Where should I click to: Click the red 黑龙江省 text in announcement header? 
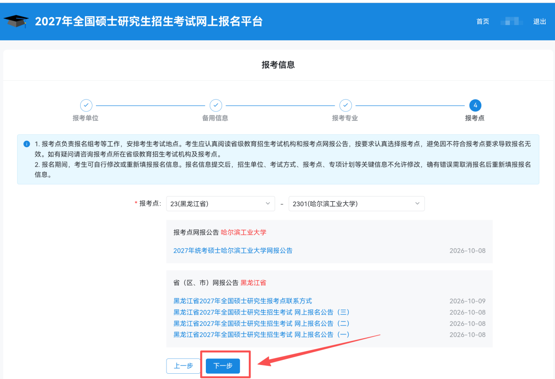click(x=253, y=282)
